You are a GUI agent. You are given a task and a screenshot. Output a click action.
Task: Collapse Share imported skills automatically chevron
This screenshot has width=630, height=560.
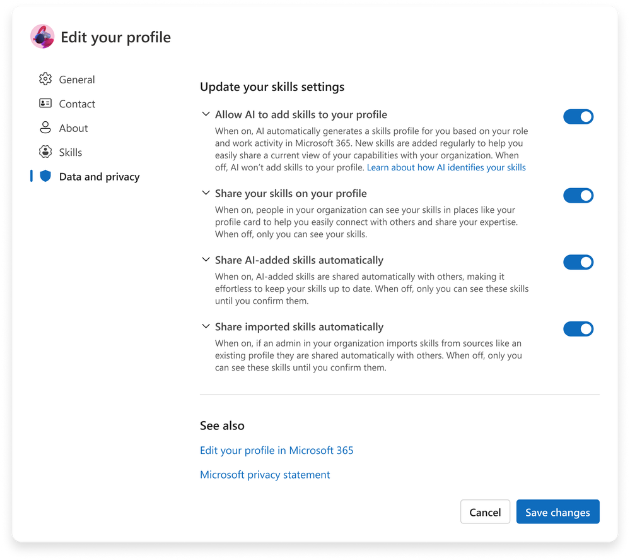click(205, 326)
